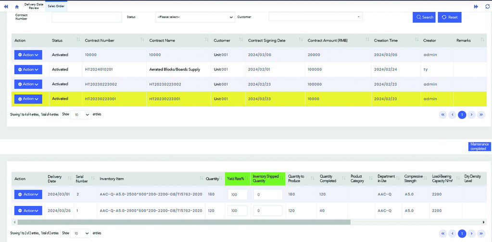This screenshot has width=492, height=242.
Task: Go to last page in contracts pagination
Action: 481,115
